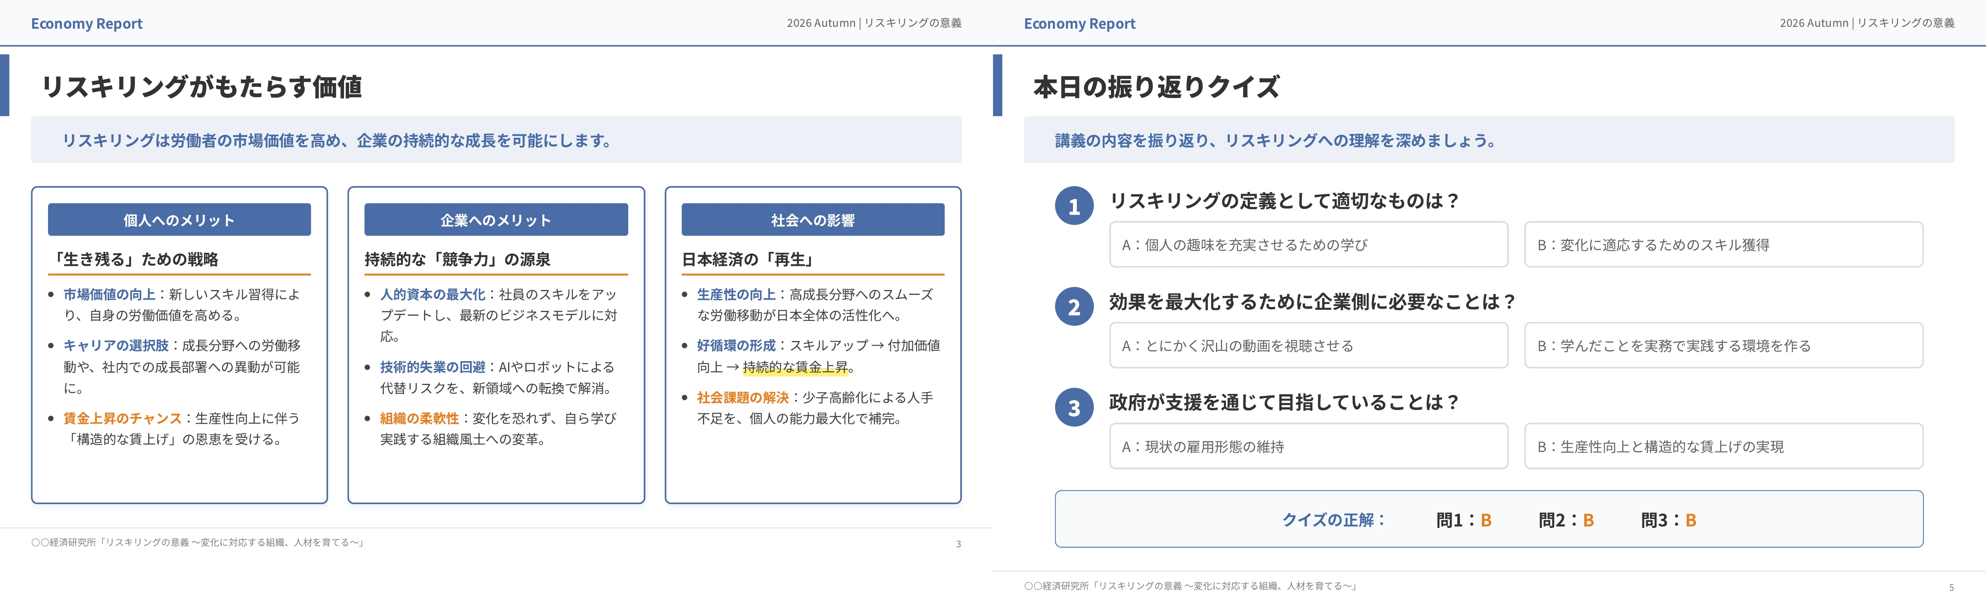
Task: Click the orange term '賃金上昇のチャンス'
Action: (x=122, y=418)
